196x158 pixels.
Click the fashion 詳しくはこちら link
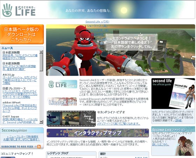pyautogui.click(x=161, y=144)
